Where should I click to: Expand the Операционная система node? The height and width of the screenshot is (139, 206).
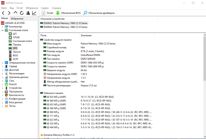click(x=2, y=63)
